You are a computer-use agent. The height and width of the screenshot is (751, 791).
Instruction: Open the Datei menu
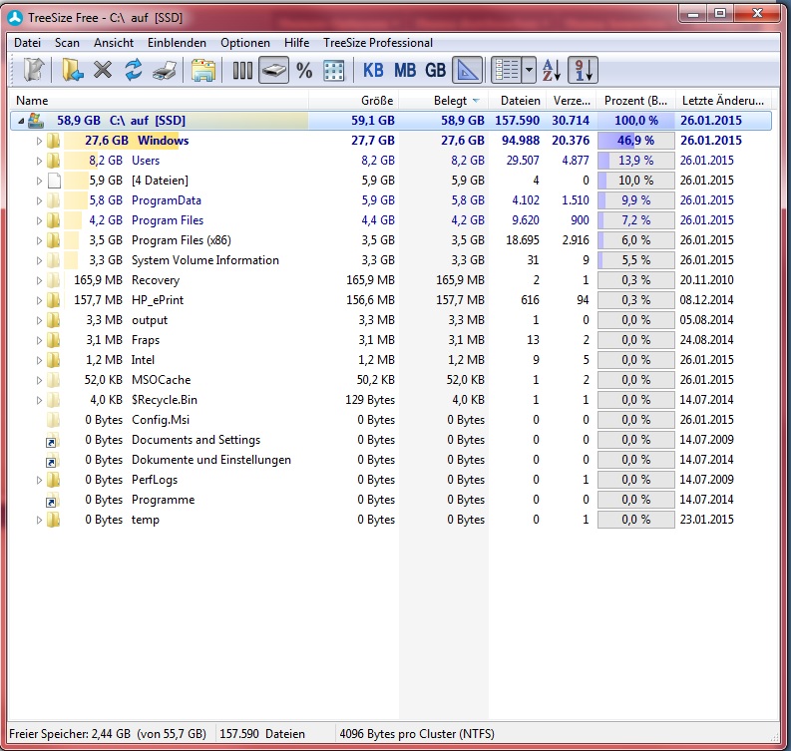27,43
